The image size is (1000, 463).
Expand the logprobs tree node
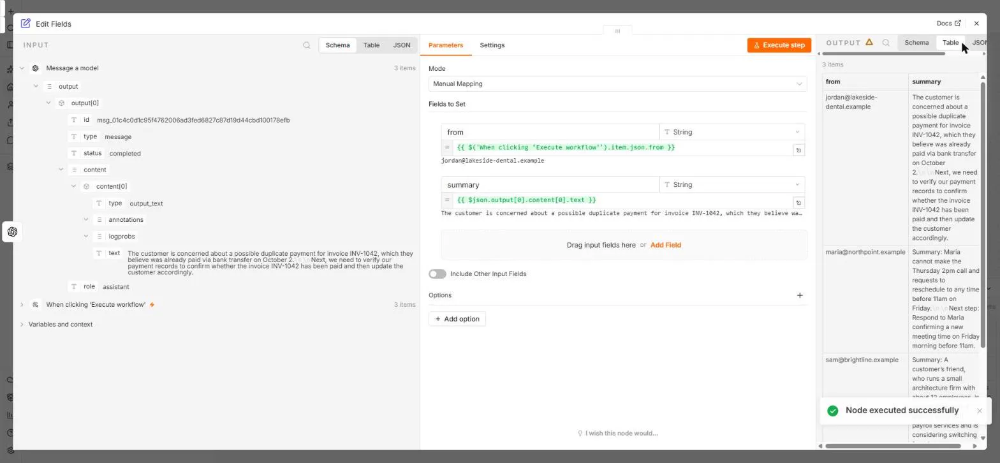click(x=86, y=236)
